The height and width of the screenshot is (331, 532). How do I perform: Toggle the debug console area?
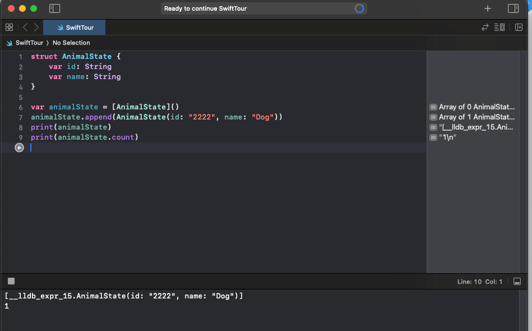[517, 282]
